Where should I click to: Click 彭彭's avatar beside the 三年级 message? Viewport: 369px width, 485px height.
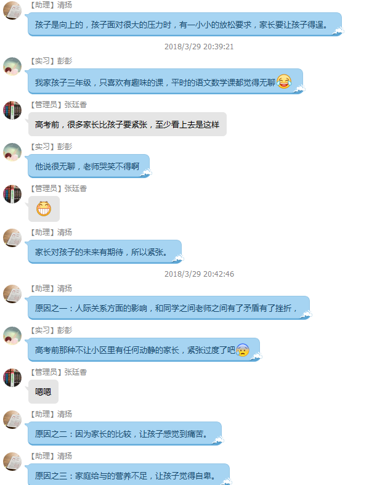tap(12, 66)
